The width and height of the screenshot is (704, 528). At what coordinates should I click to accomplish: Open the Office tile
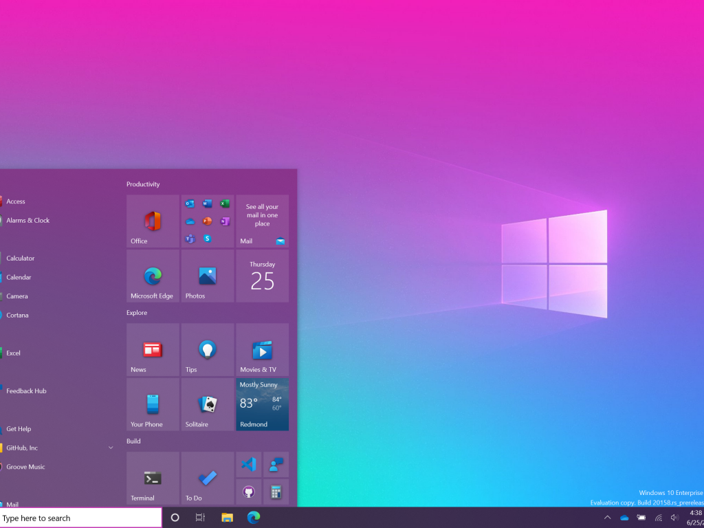[153, 221]
